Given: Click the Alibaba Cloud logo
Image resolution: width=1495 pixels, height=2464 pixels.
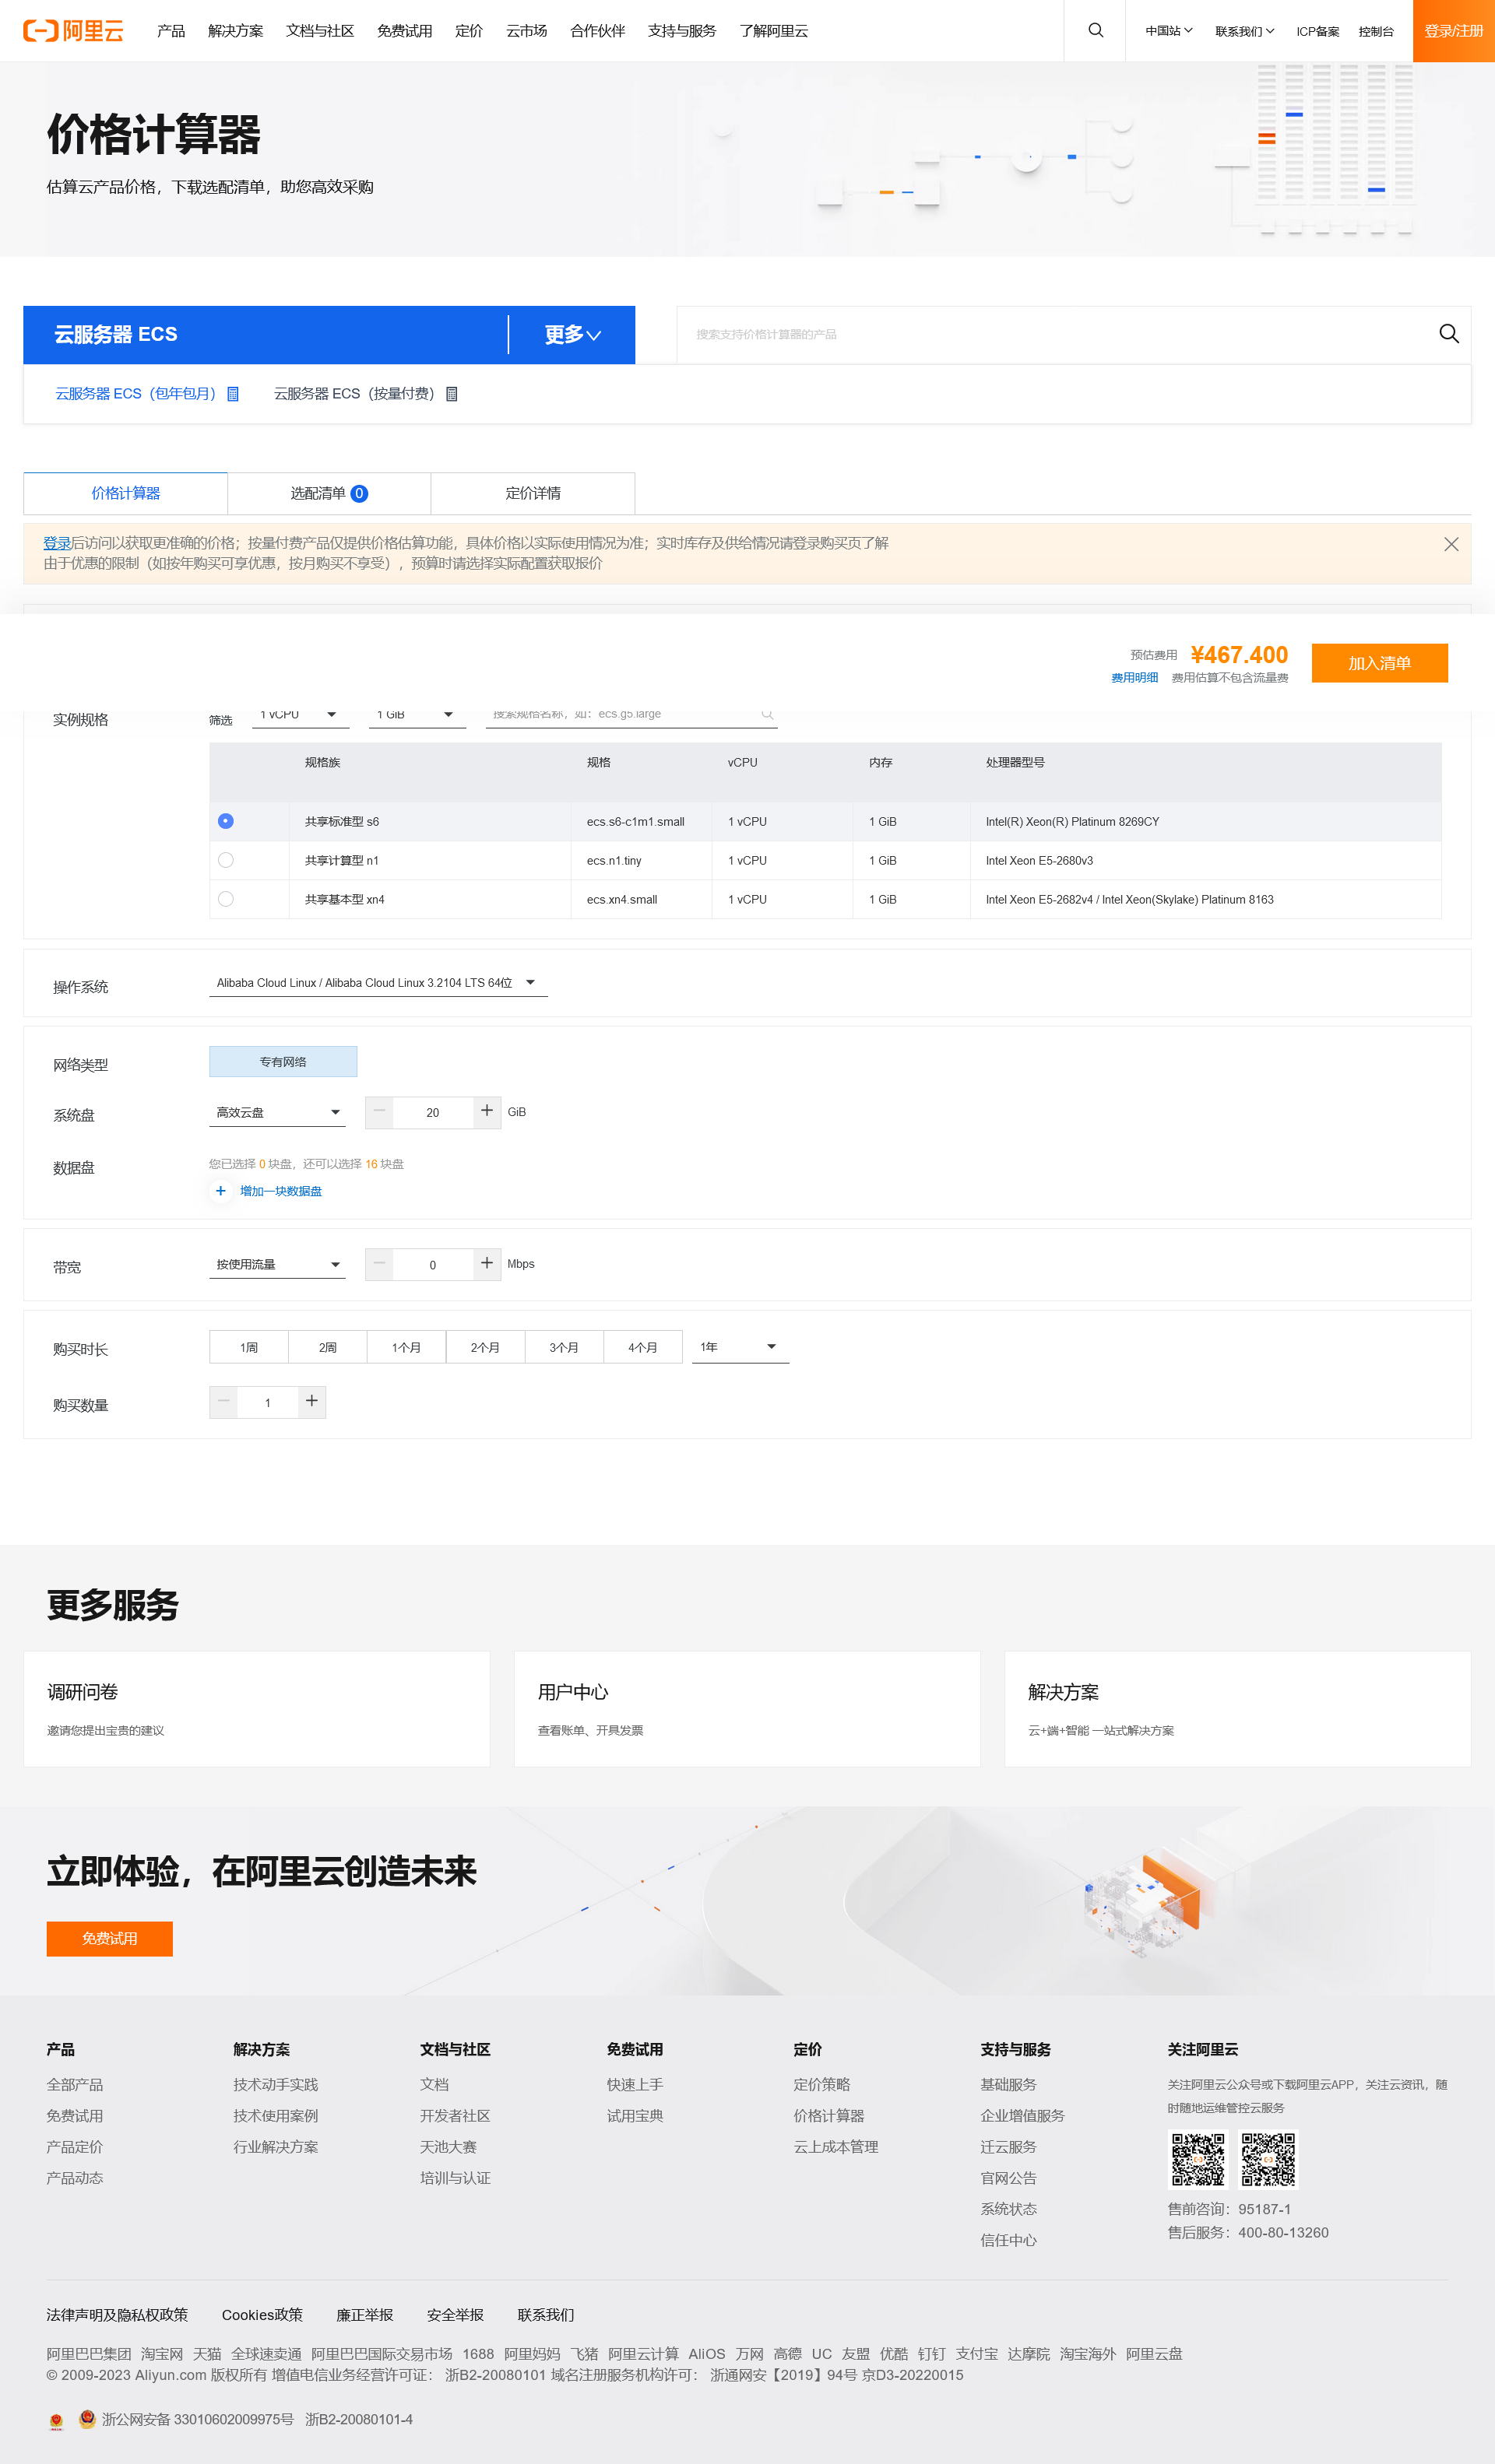Looking at the screenshot, I should [x=74, y=30].
